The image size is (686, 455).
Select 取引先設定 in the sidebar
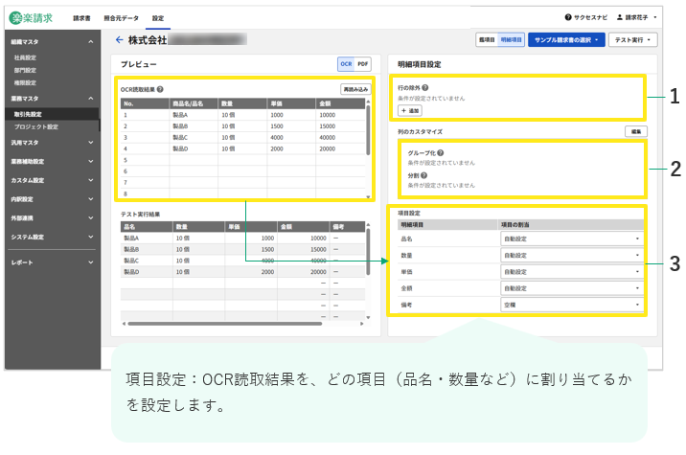tap(52, 114)
